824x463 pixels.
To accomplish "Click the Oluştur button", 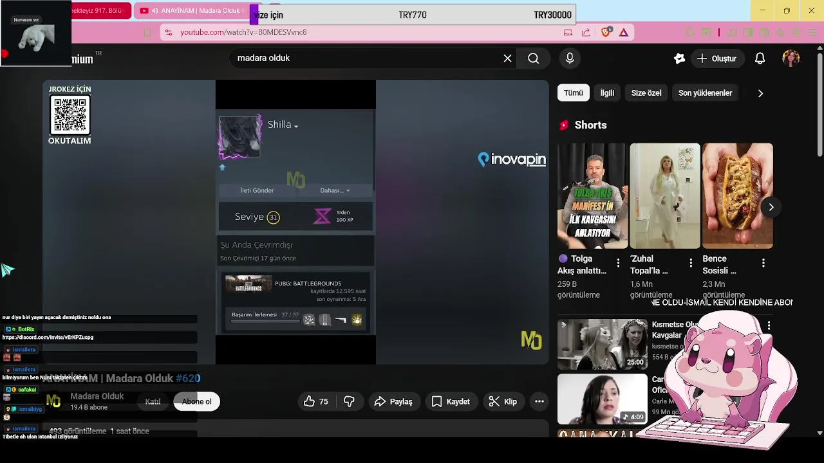I will 716,59.
